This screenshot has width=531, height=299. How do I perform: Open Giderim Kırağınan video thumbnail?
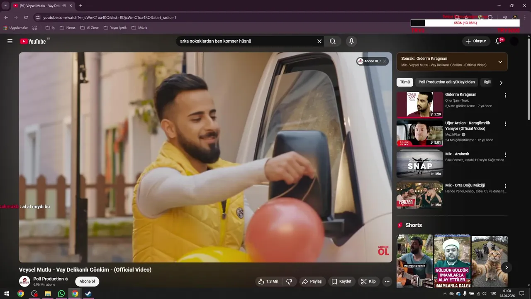click(x=419, y=105)
